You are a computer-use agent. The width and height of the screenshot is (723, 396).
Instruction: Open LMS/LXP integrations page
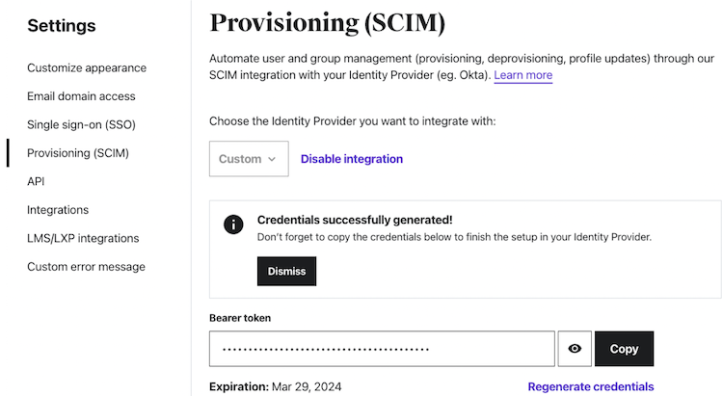click(83, 238)
